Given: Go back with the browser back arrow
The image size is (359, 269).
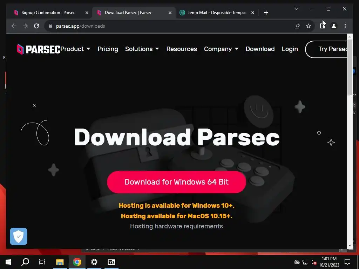Looking at the screenshot, I should (14, 26).
